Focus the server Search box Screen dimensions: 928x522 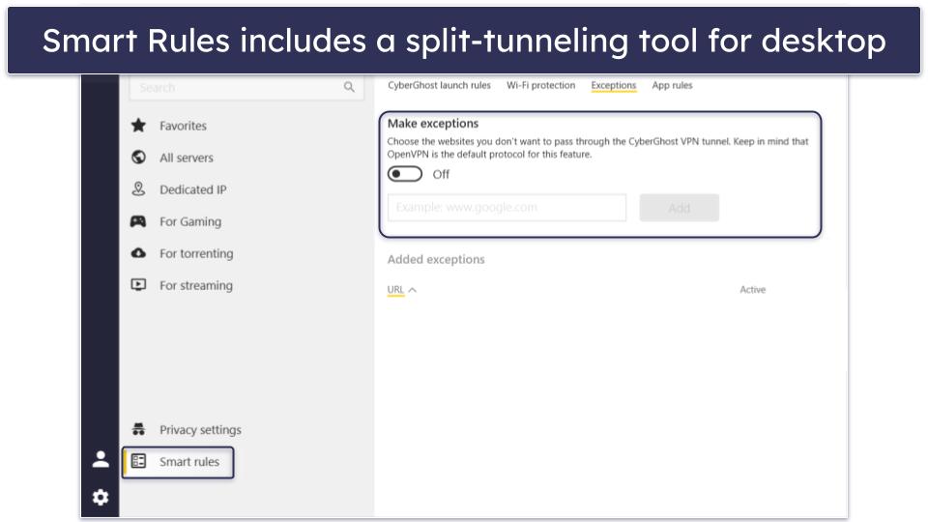pyautogui.click(x=237, y=87)
